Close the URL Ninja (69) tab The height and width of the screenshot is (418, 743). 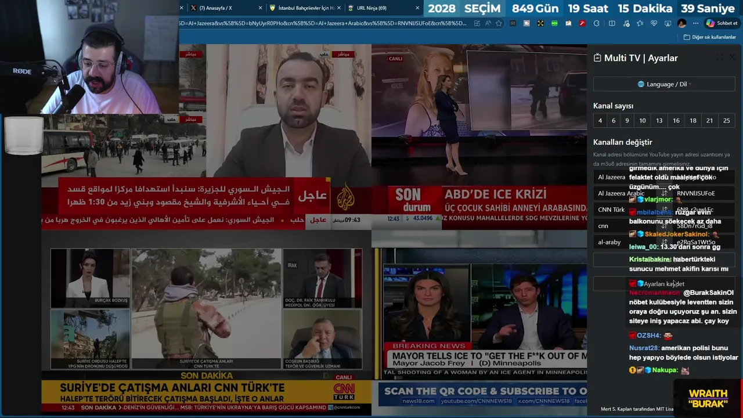[417, 8]
